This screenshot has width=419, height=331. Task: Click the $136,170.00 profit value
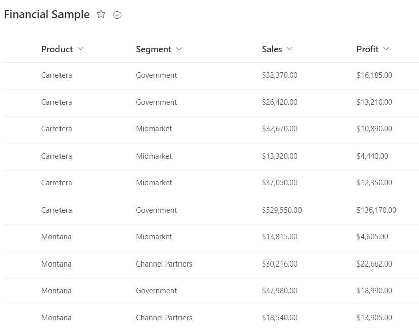(376, 210)
